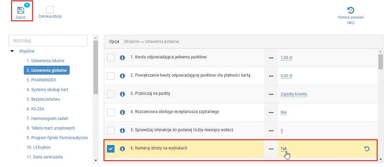Click the Zapisz save icon

click(x=21, y=10)
